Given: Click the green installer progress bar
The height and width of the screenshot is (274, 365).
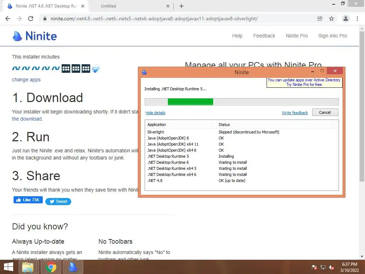Looking at the screenshot, I should pos(242,102).
